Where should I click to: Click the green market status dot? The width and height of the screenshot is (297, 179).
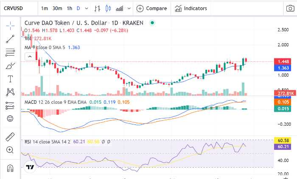(x=152, y=23)
